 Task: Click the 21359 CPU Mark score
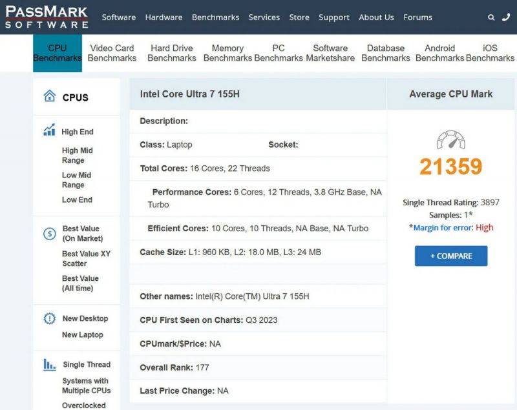click(450, 167)
